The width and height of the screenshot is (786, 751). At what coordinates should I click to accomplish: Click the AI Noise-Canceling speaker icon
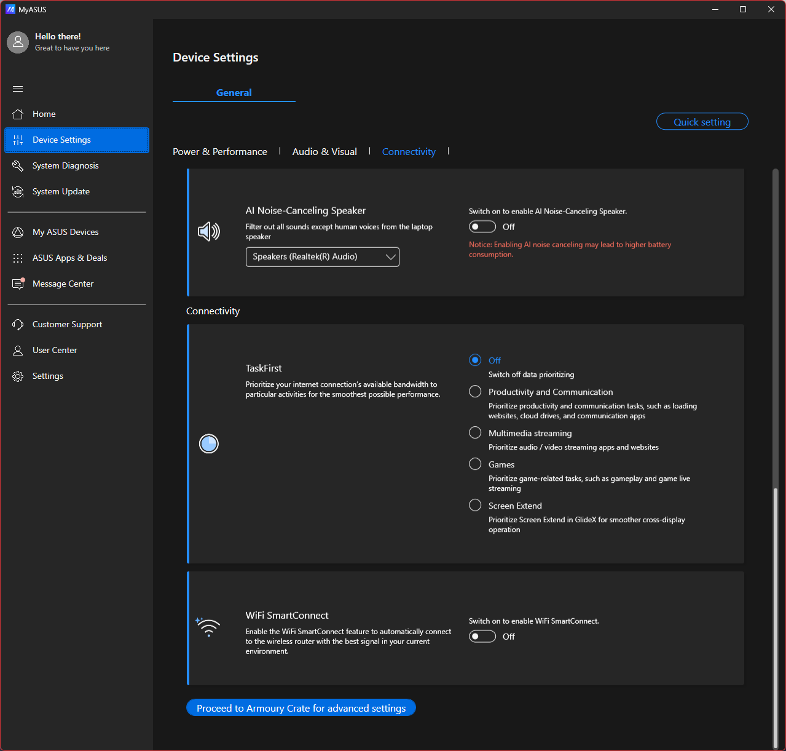[x=209, y=231]
